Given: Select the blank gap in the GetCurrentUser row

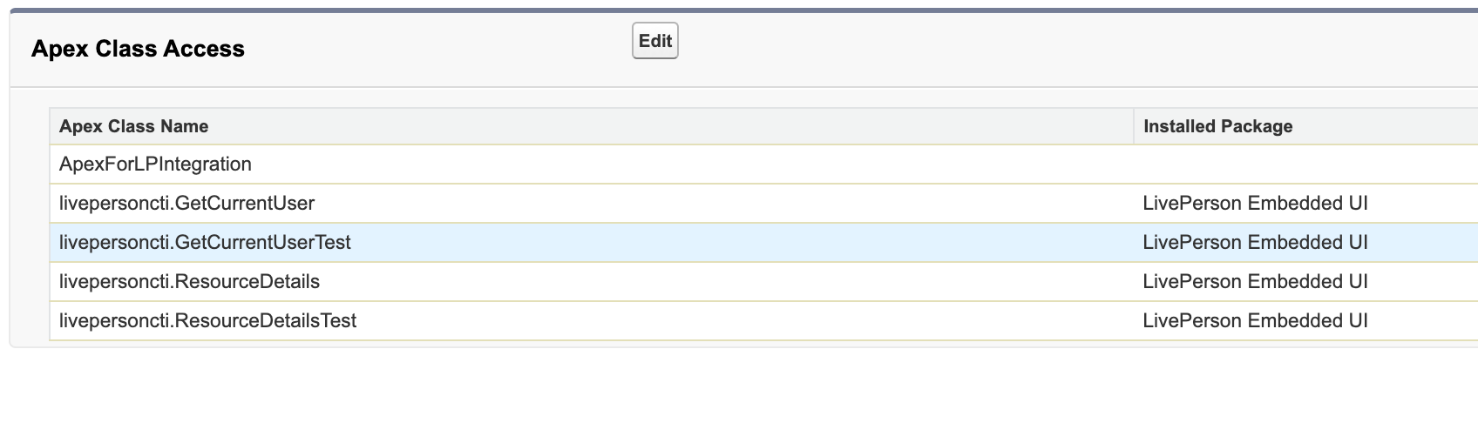Looking at the screenshot, I should [723, 203].
